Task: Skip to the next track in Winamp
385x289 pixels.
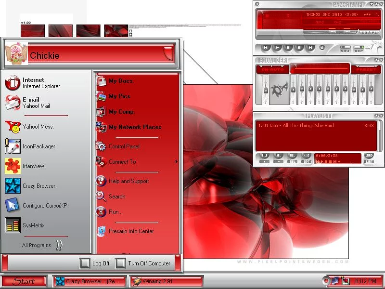Action: [x=310, y=48]
